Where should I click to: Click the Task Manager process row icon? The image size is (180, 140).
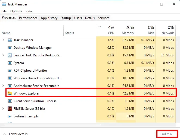(10, 40)
